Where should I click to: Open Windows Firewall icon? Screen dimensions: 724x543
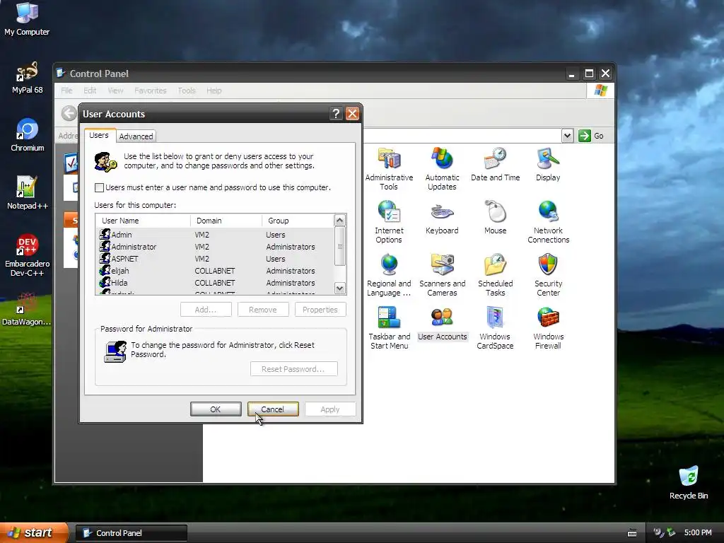click(548, 328)
